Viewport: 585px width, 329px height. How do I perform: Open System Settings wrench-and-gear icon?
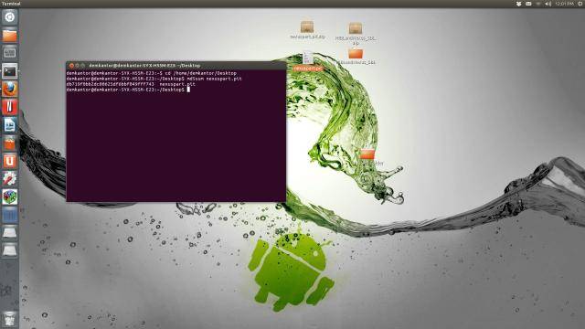9,179
